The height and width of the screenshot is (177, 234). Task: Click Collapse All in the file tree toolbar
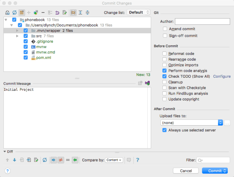[x=88, y=12]
